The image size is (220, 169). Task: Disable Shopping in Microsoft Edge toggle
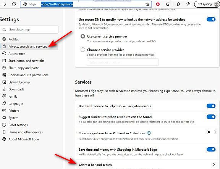coord(211,150)
